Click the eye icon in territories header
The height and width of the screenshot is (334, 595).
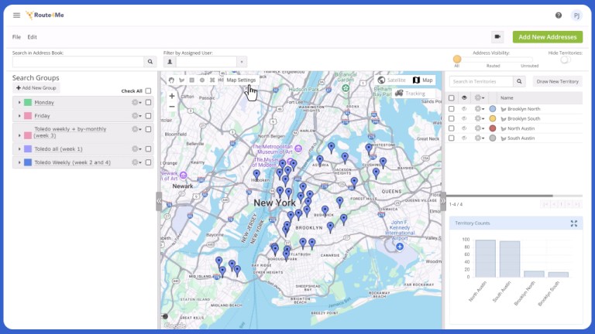click(464, 97)
